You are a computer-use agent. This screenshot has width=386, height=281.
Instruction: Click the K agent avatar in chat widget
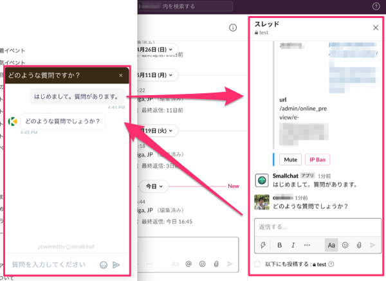(13, 122)
